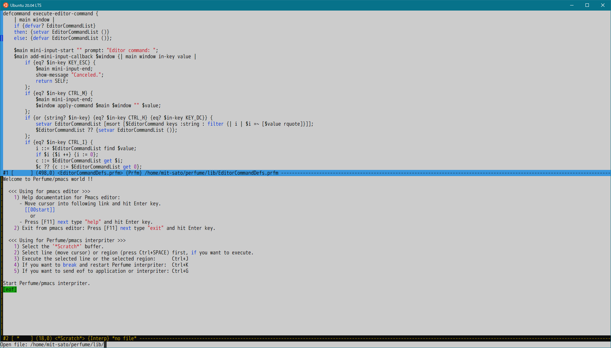Image resolution: width=611 pixels, height=348 pixels.
Task: Click 'if $i {$i ++} {i := 0};' line
Action: point(67,155)
